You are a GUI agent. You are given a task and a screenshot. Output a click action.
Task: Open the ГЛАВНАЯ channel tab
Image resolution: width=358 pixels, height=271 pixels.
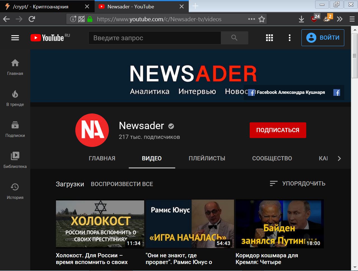102,158
